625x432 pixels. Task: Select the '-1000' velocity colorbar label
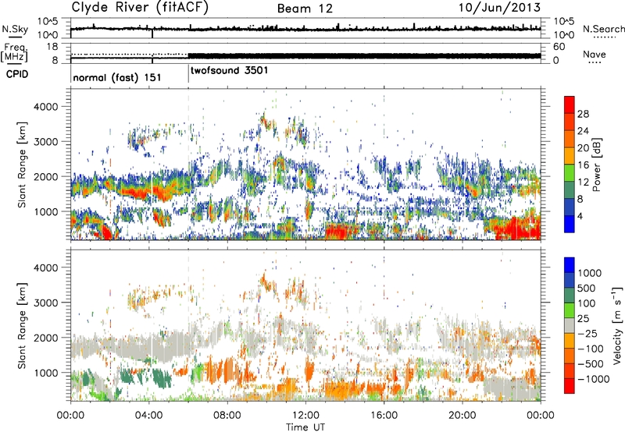click(x=594, y=379)
